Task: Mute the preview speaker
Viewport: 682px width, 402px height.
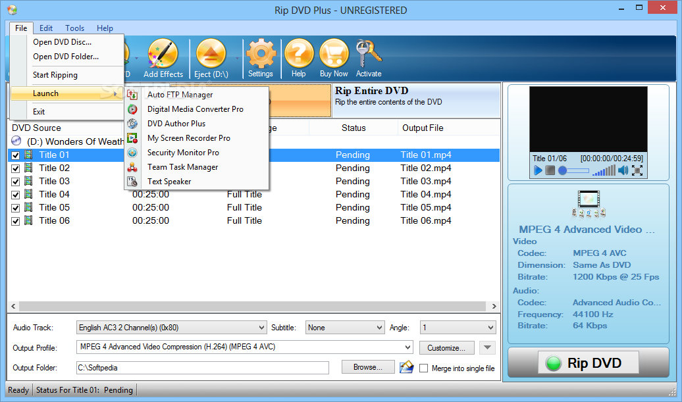Action: pos(623,170)
